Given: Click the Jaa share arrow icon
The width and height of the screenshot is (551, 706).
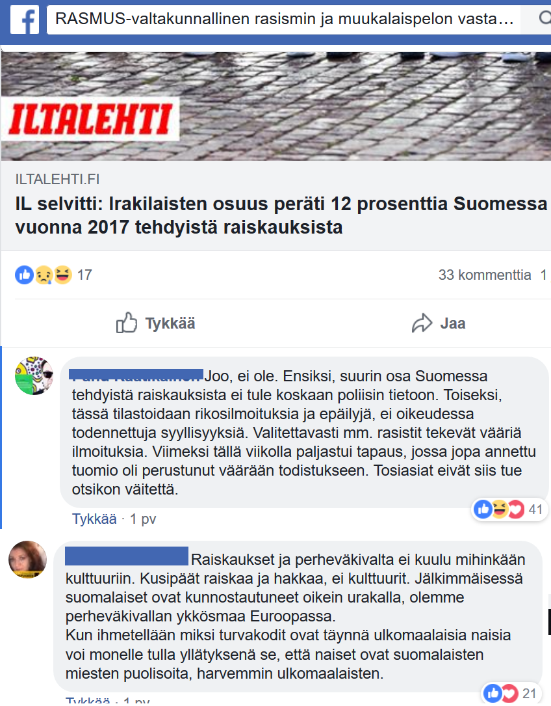Looking at the screenshot, I should pos(422,323).
